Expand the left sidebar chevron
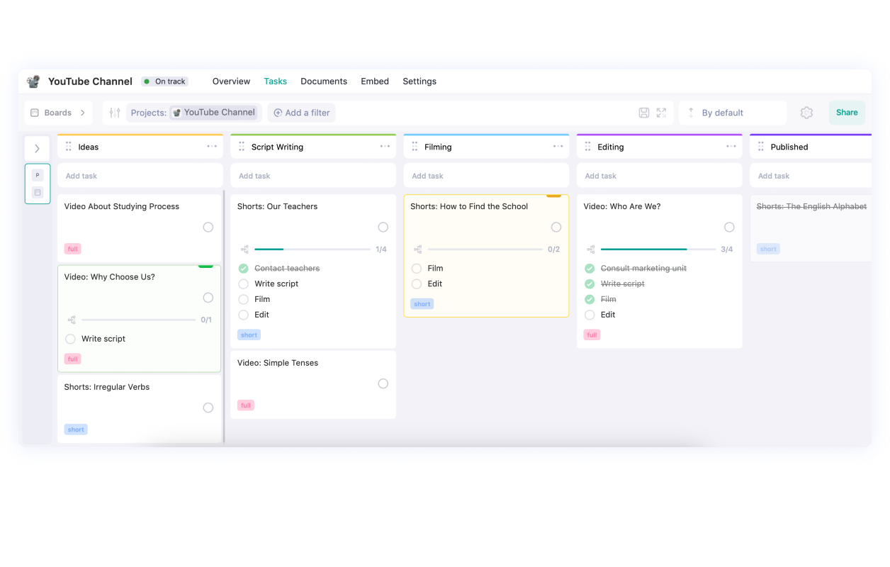The height and width of the screenshot is (567, 890). (38, 149)
